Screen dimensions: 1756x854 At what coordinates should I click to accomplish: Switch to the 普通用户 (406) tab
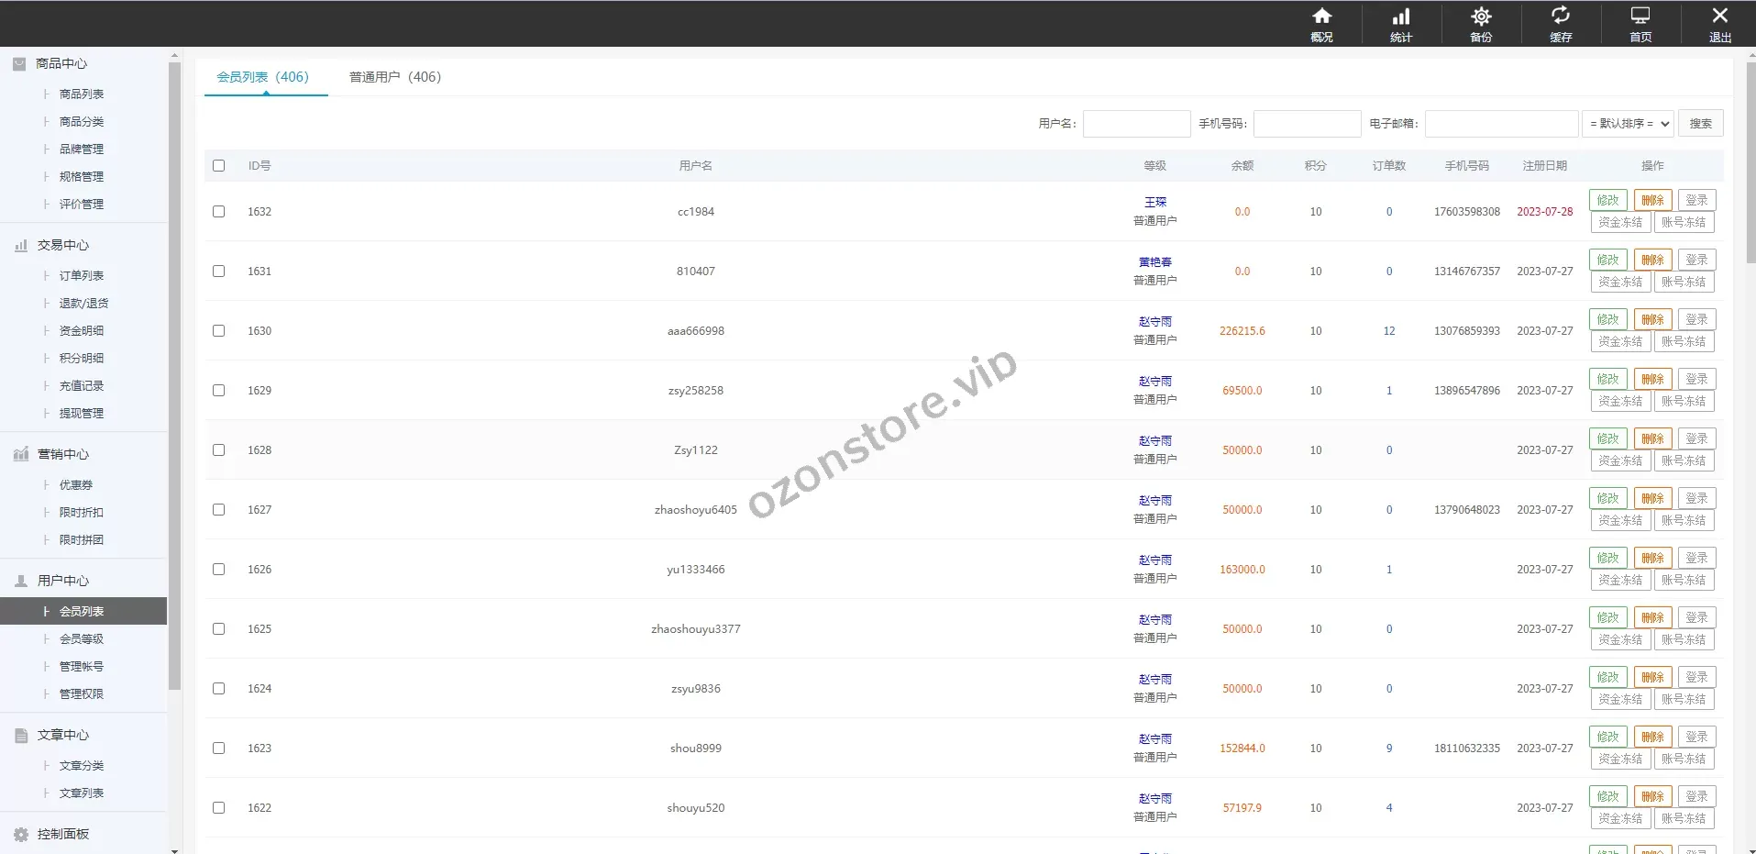394,77
